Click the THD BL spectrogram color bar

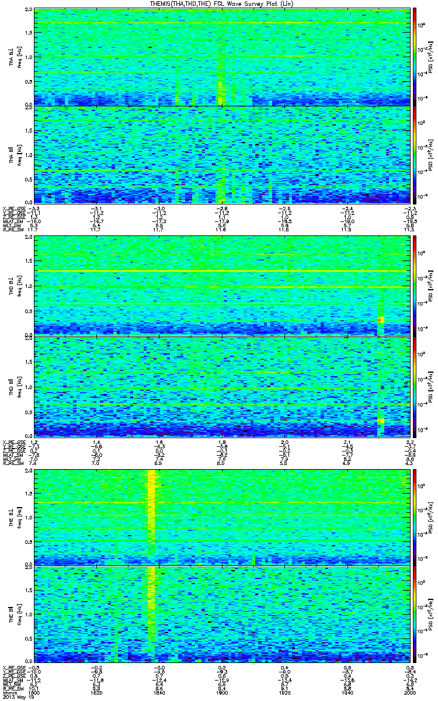pyautogui.click(x=415, y=286)
